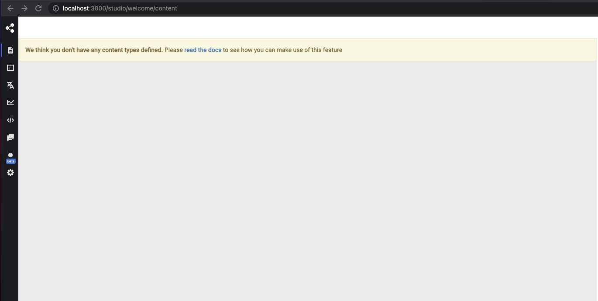
Task: Click the Beta badge label
Action: pyautogui.click(x=10, y=161)
